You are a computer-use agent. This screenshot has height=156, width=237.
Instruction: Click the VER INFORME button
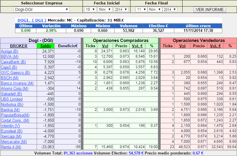pos(210,9)
